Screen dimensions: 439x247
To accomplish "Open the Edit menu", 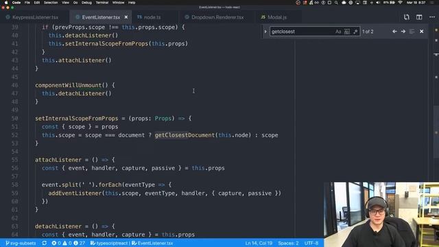I will coord(36,3).
